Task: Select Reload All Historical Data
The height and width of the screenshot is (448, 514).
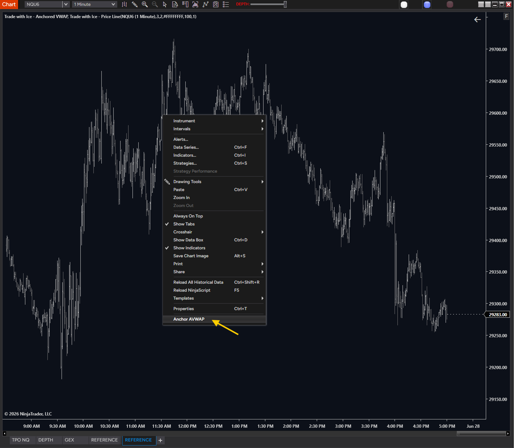Action: [x=214, y=282]
